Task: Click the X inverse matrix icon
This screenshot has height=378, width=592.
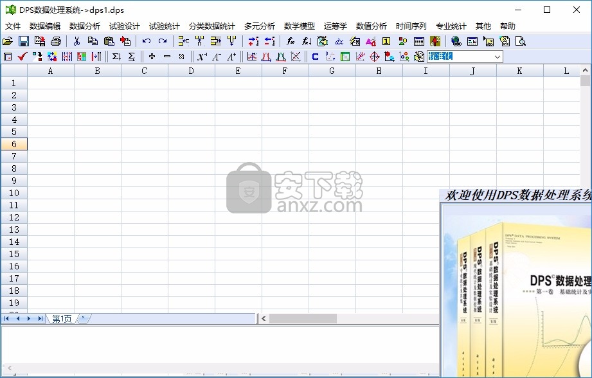Action: (202, 57)
